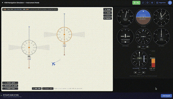Increase OBS with right arrow under VOR gauge
Image resolution: width=173 pixels, height=99 pixels.
[144, 72]
